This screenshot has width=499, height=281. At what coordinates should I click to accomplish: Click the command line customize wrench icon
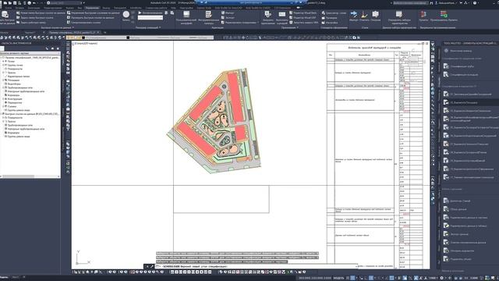tap(152, 266)
